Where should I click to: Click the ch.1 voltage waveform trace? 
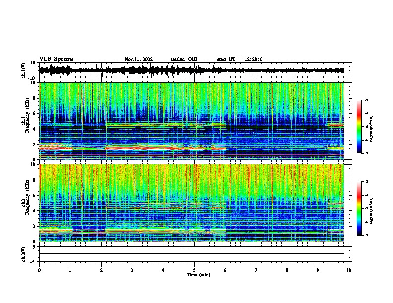[x=192, y=70]
